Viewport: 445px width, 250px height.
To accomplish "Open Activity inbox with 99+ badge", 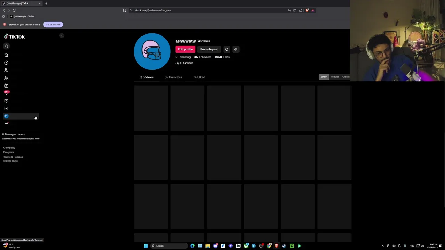I will tap(6, 93).
